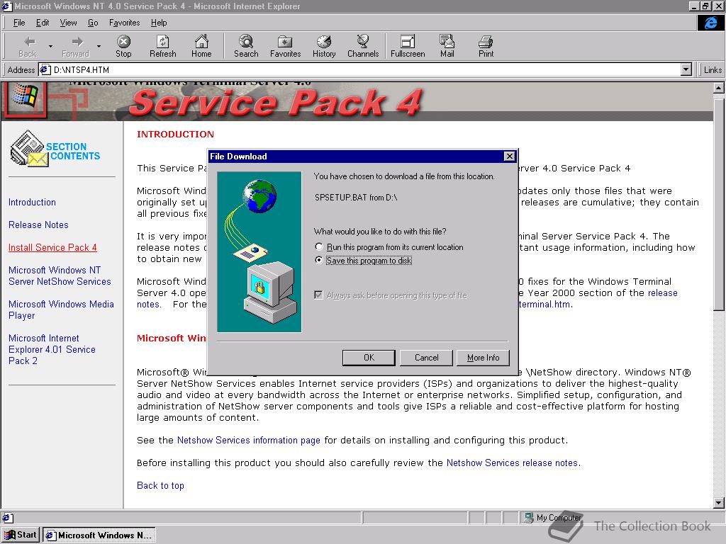Open the Go menu

tap(93, 23)
